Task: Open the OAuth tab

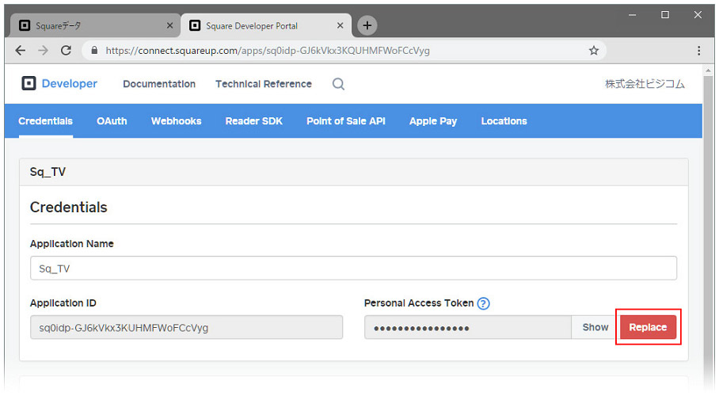Action: (112, 121)
